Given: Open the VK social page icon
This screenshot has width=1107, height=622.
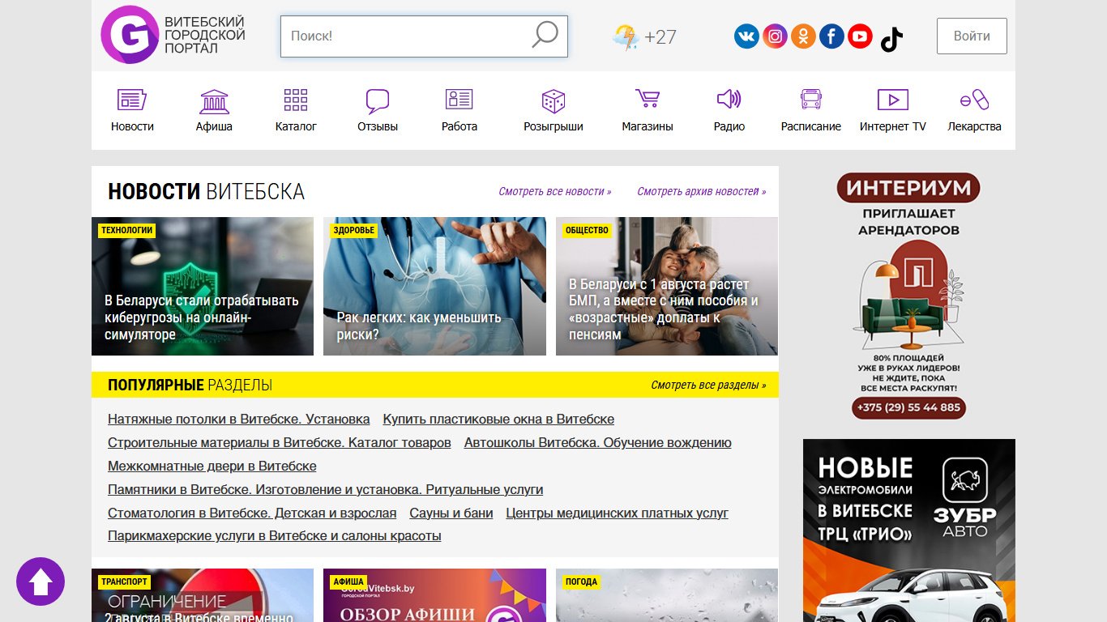Looking at the screenshot, I should (x=746, y=36).
